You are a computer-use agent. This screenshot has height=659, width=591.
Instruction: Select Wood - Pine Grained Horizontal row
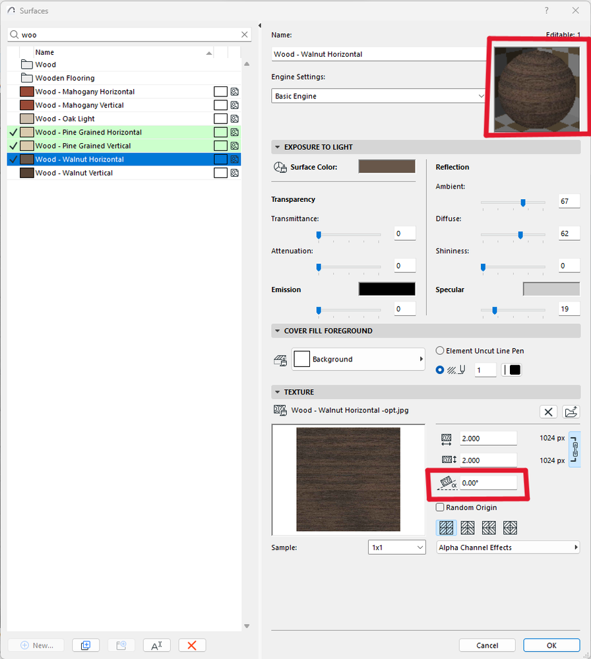click(x=124, y=132)
